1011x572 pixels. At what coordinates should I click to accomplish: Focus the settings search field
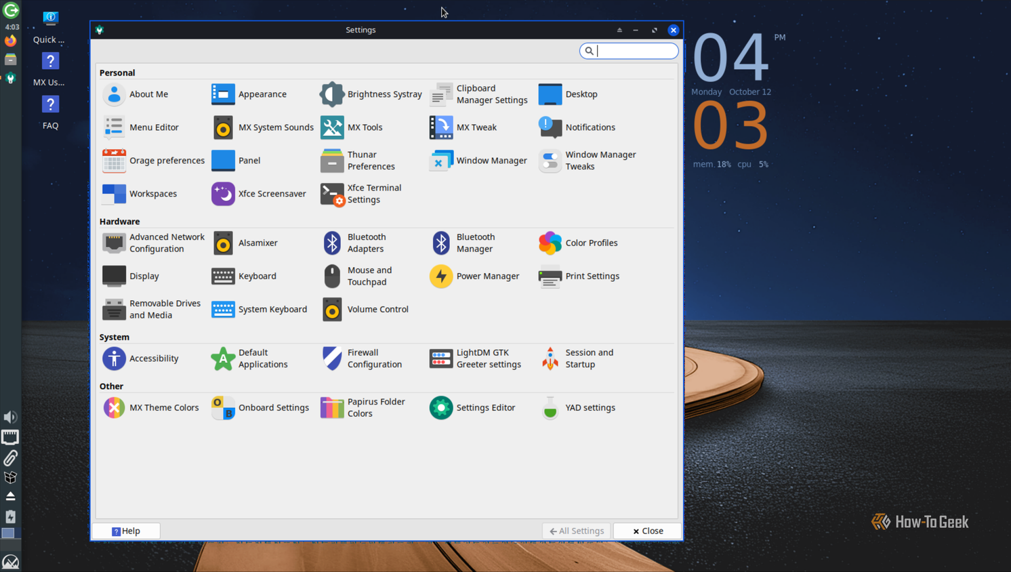629,51
